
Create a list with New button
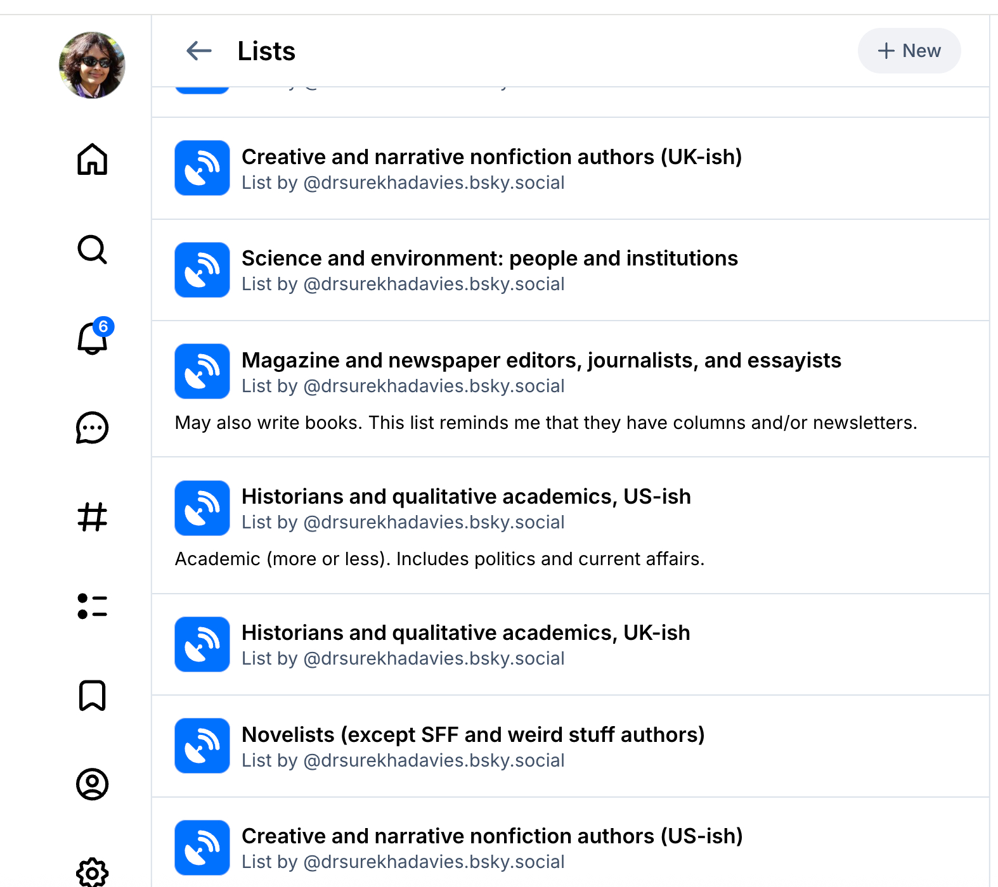point(909,51)
